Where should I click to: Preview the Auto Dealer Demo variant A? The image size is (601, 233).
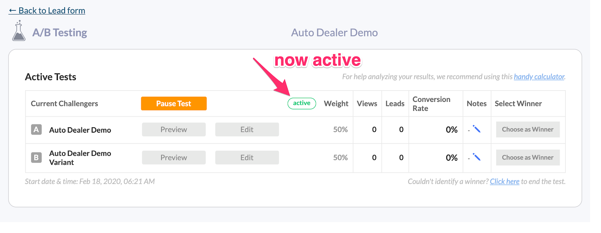tap(174, 130)
